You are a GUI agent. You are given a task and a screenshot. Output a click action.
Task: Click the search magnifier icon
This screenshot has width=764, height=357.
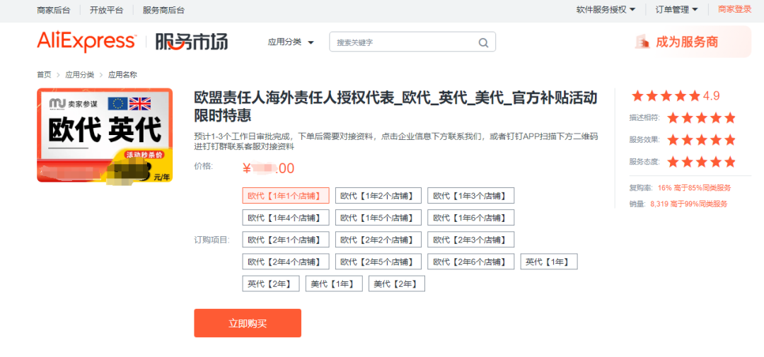tap(483, 42)
